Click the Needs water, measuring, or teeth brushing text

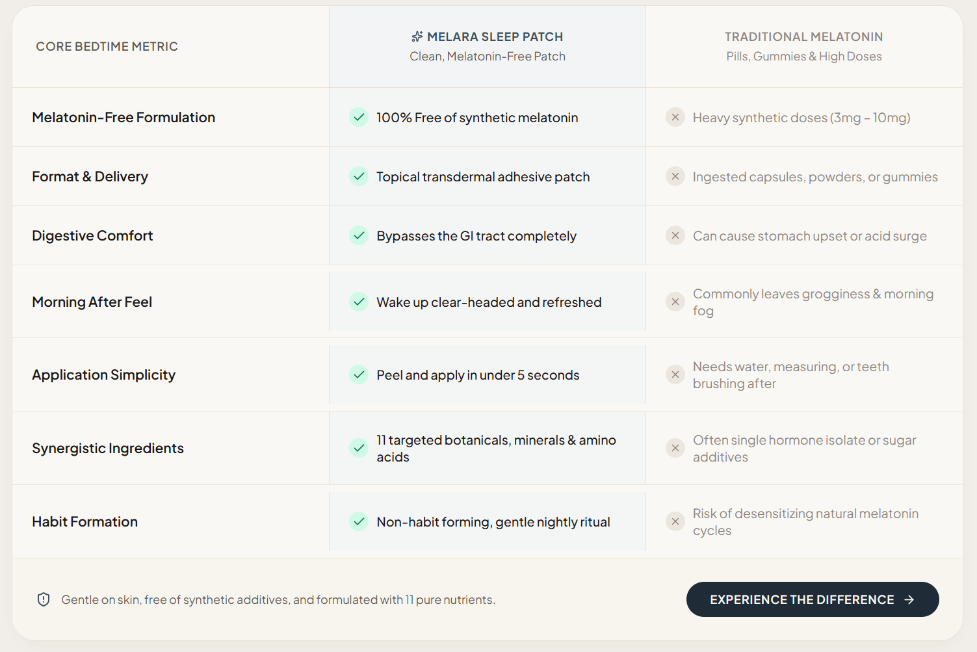(791, 375)
